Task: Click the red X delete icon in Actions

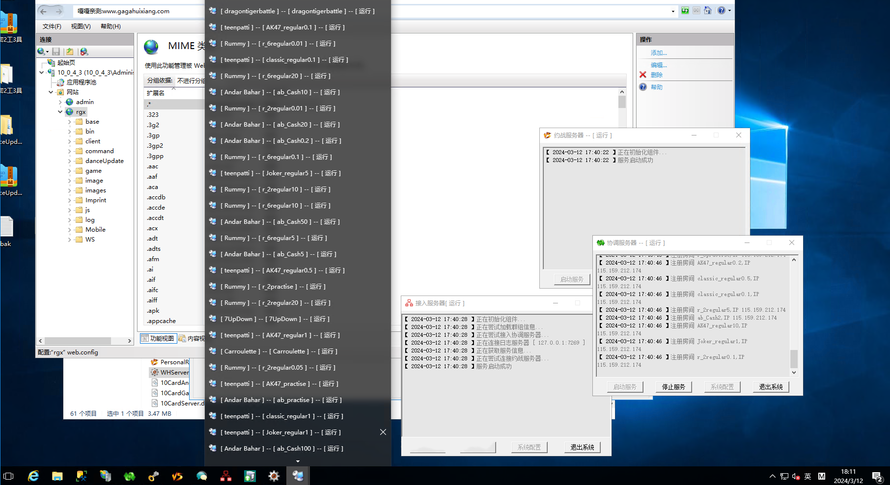Action: pos(643,75)
